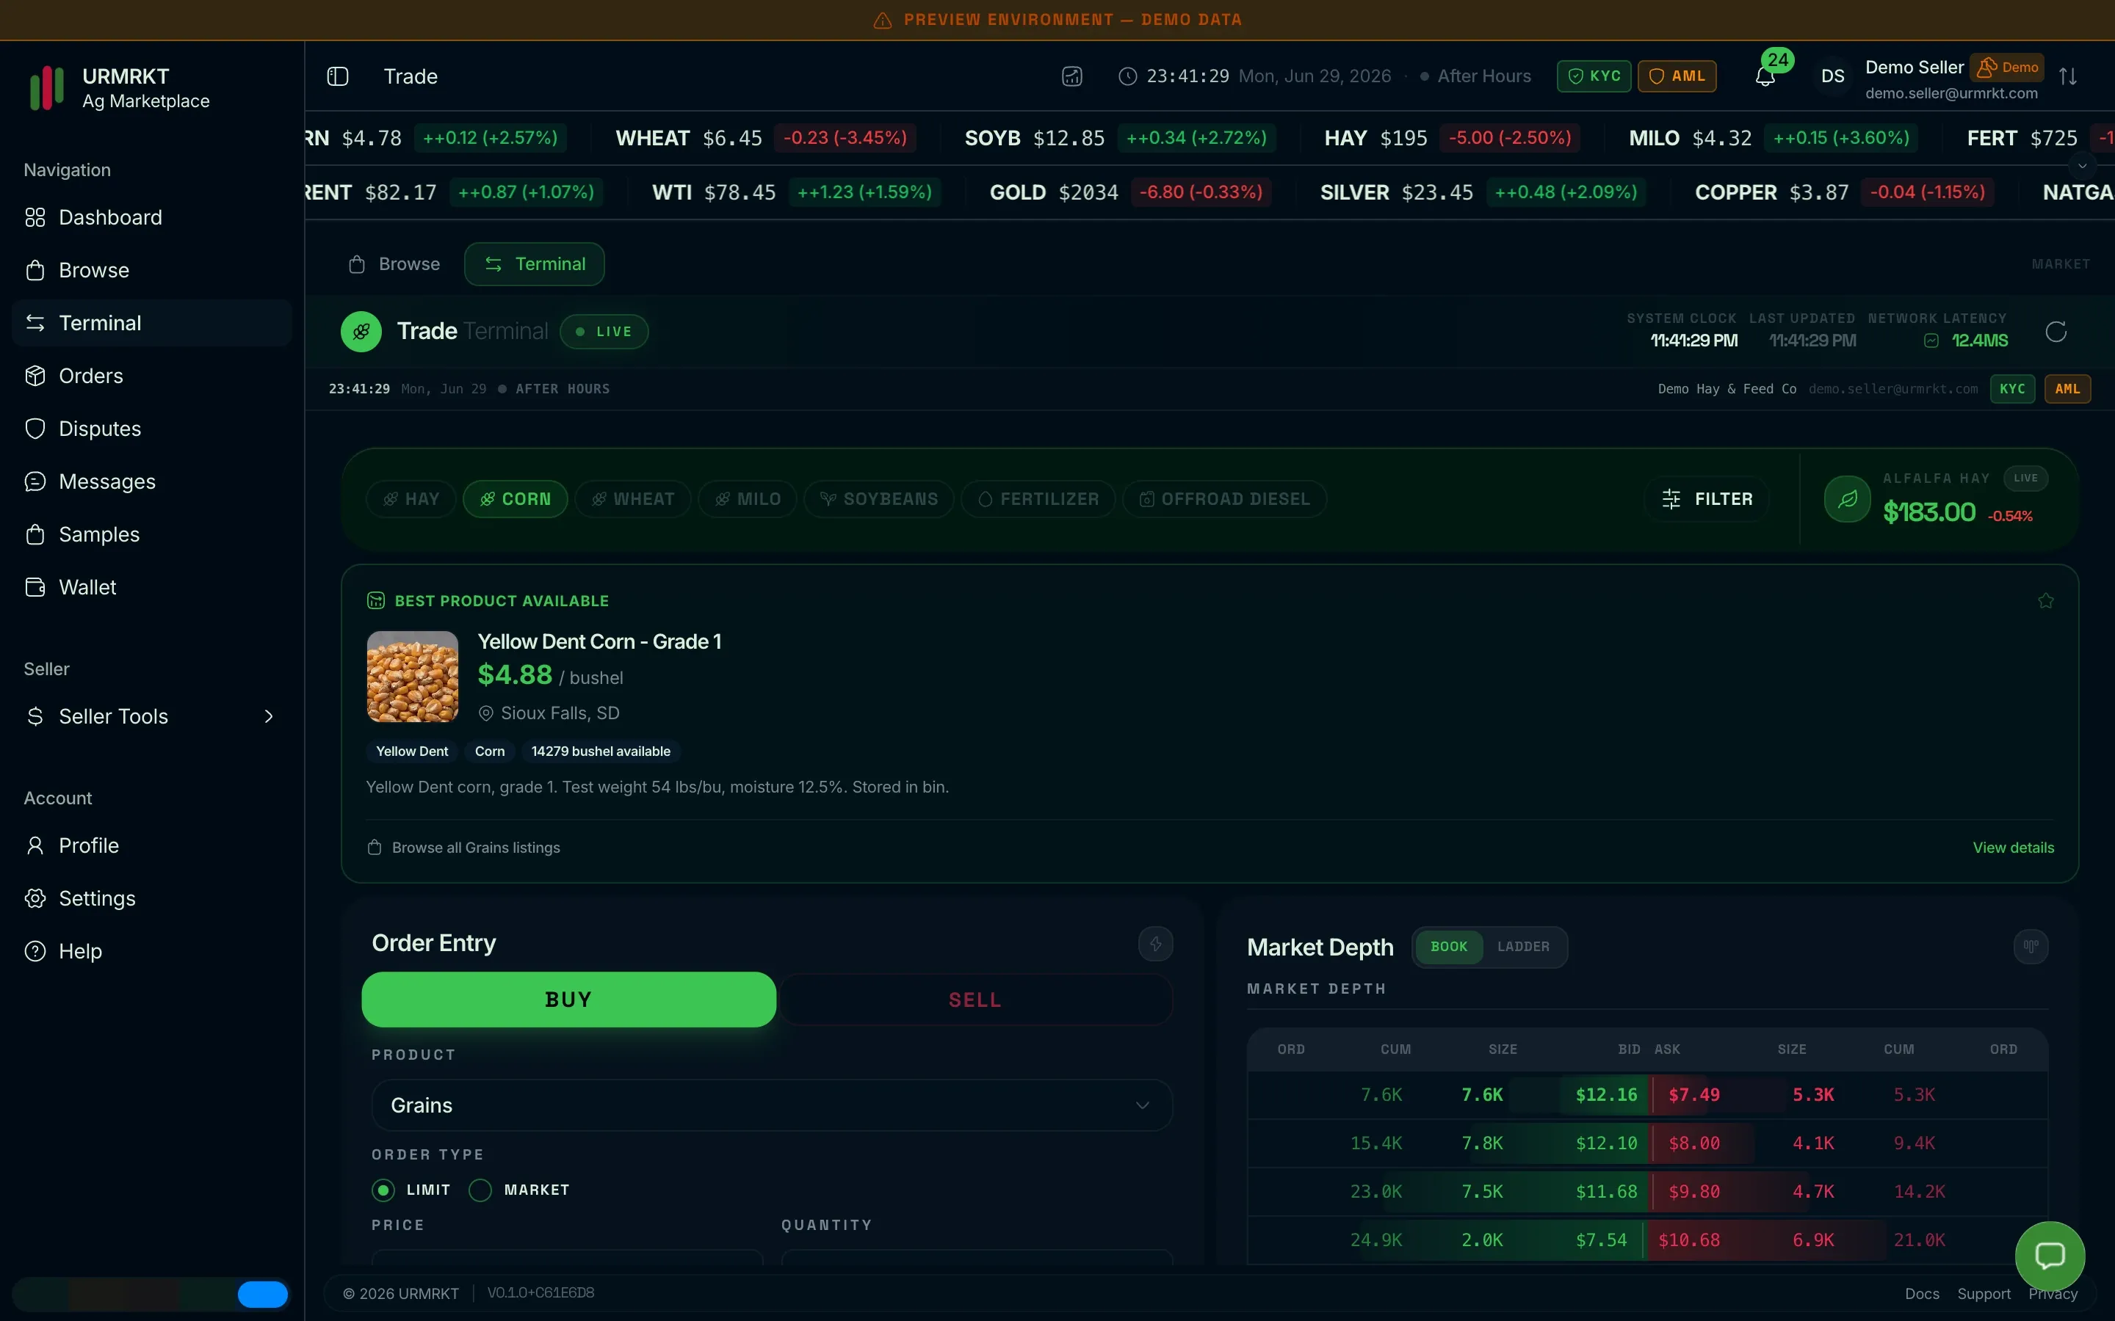This screenshot has width=2115, height=1321.
Task: Click the lightning quick order icon
Action: [1155, 944]
